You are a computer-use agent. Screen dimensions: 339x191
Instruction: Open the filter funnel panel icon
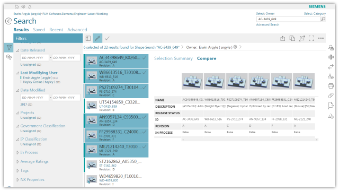click(x=9, y=47)
